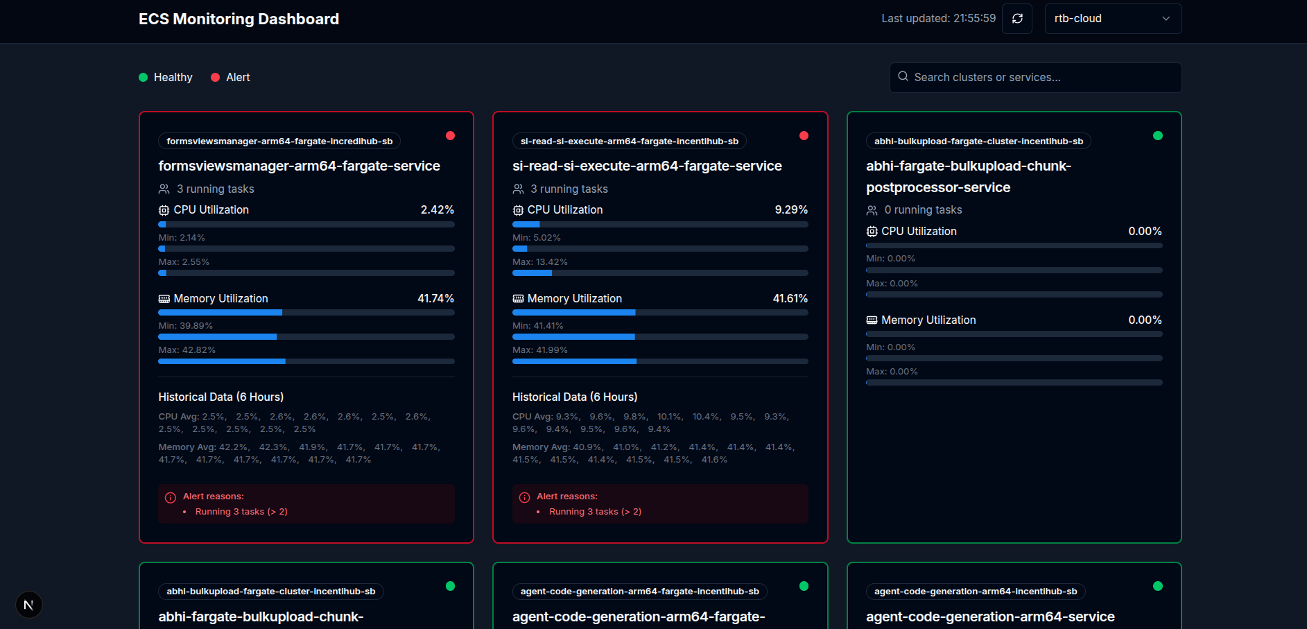Click the formsviewsmanager Memory Utilization 41.74% bar
The width and height of the screenshot is (1307, 629).
tap(306, 313)
